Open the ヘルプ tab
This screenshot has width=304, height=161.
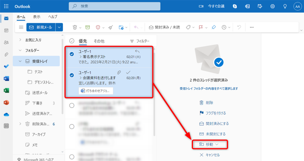pos(53,17)
